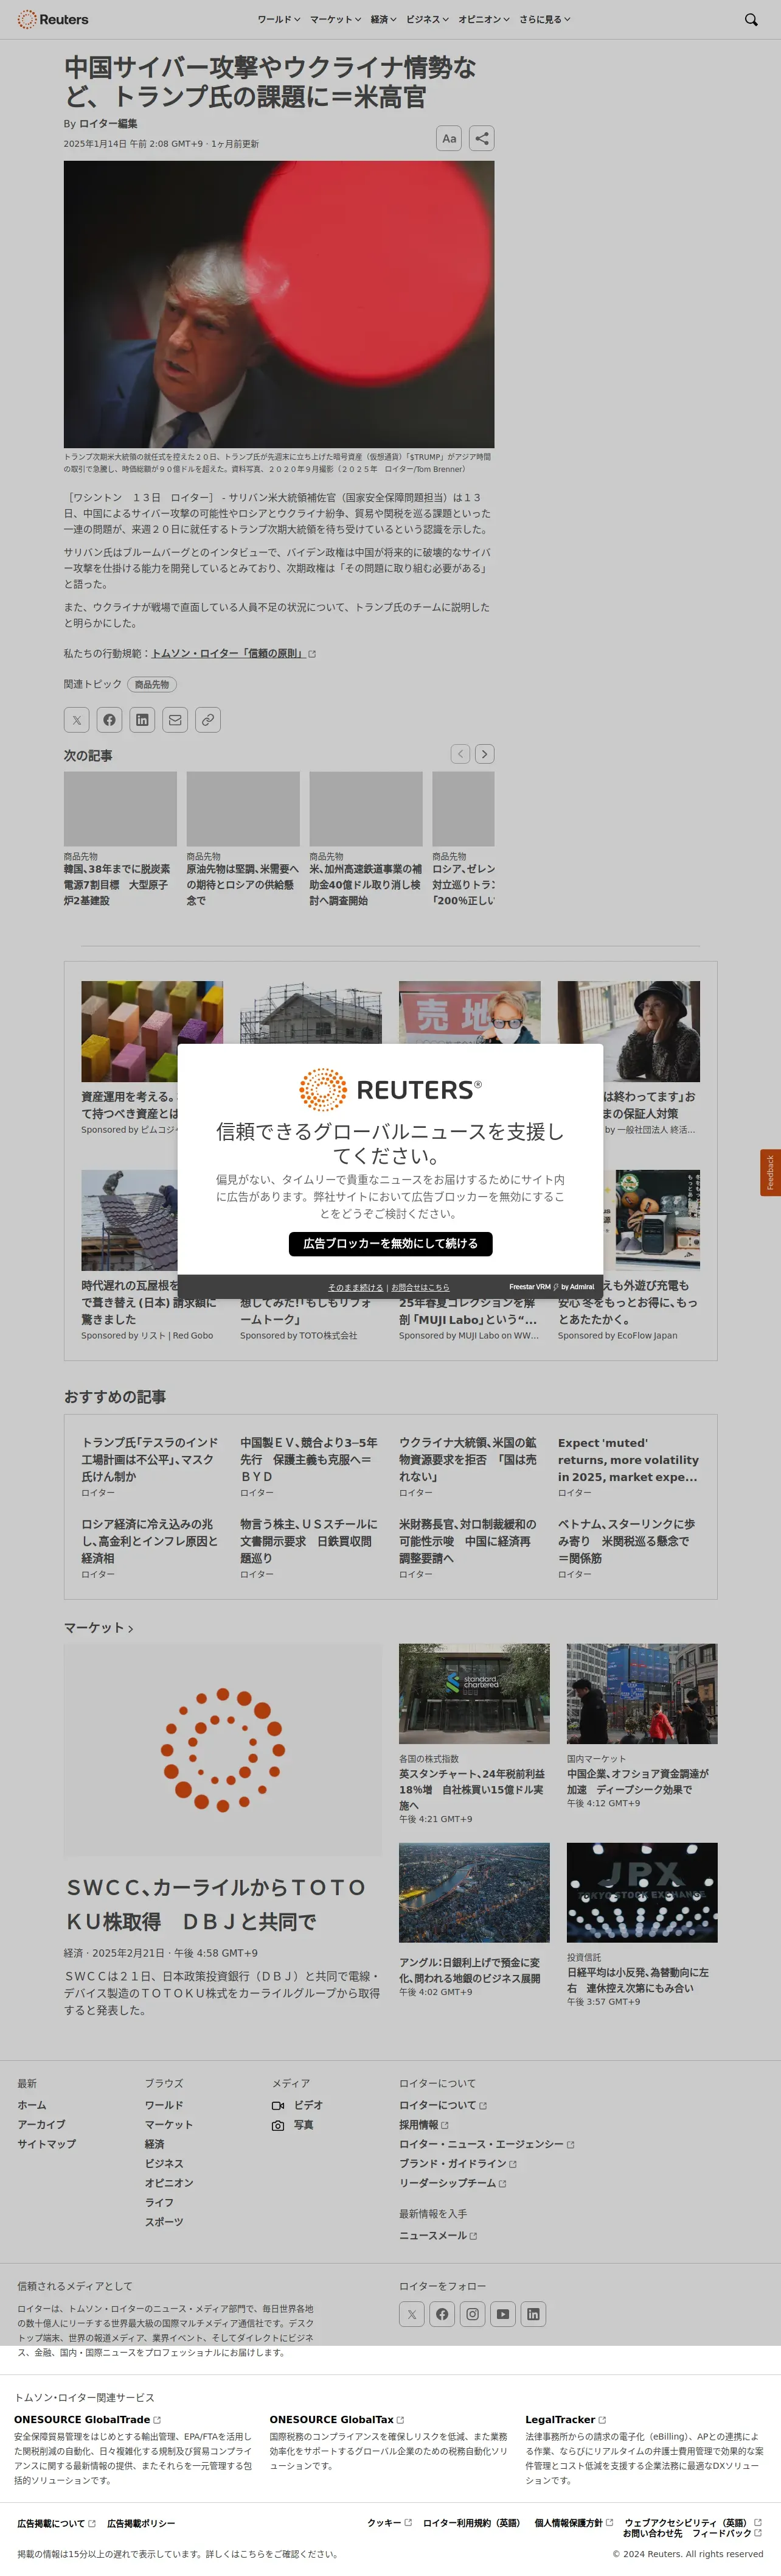This screenshot has width=781, height=2576.
Task: Share article on LinkedIn below article
Action: tap(143, 720)
